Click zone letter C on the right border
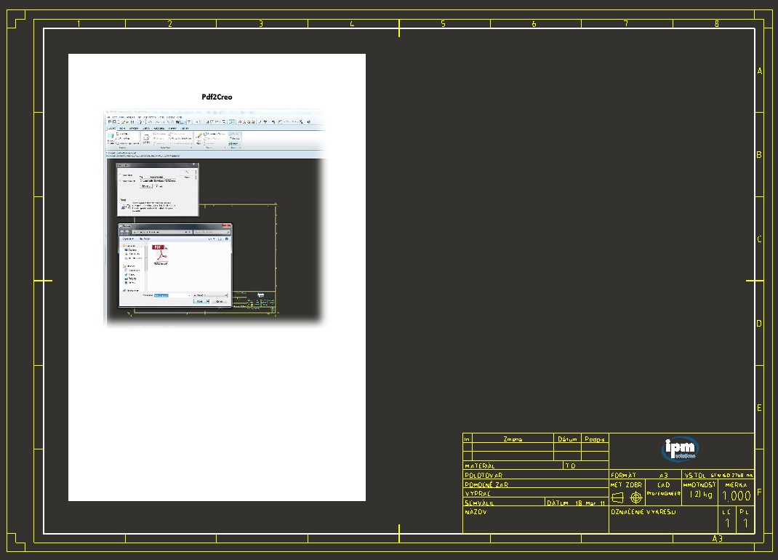This screenshot has width=778, height=560. coord(759,239)
